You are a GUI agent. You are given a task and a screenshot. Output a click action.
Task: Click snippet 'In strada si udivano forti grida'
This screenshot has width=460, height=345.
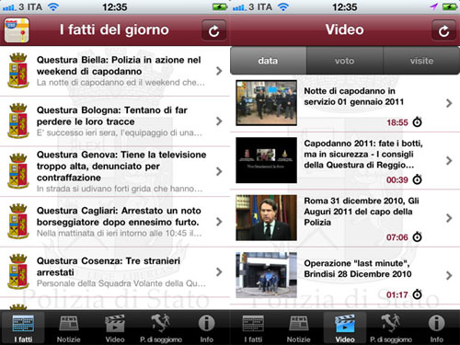[120, 189]
